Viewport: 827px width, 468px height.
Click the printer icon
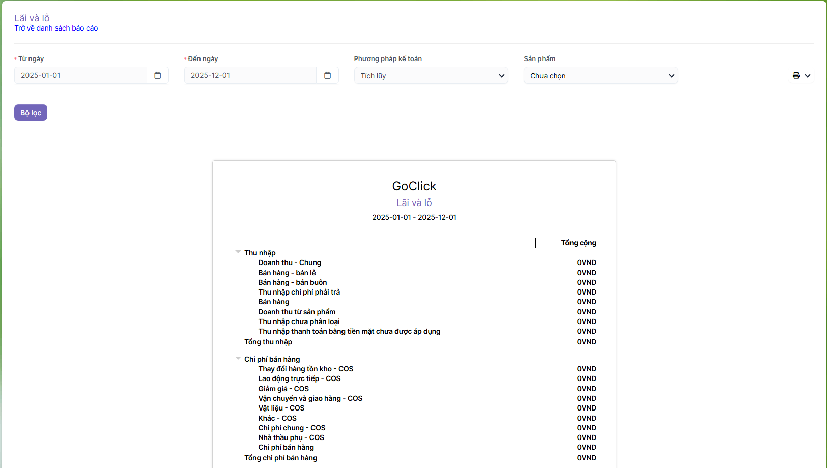(x=796, y=76)
